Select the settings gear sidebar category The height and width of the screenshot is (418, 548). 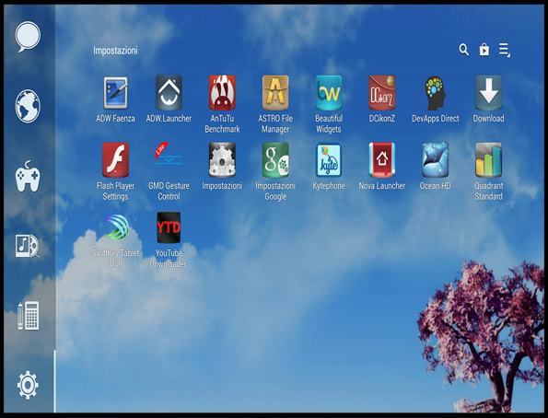(x=28, y=386)
